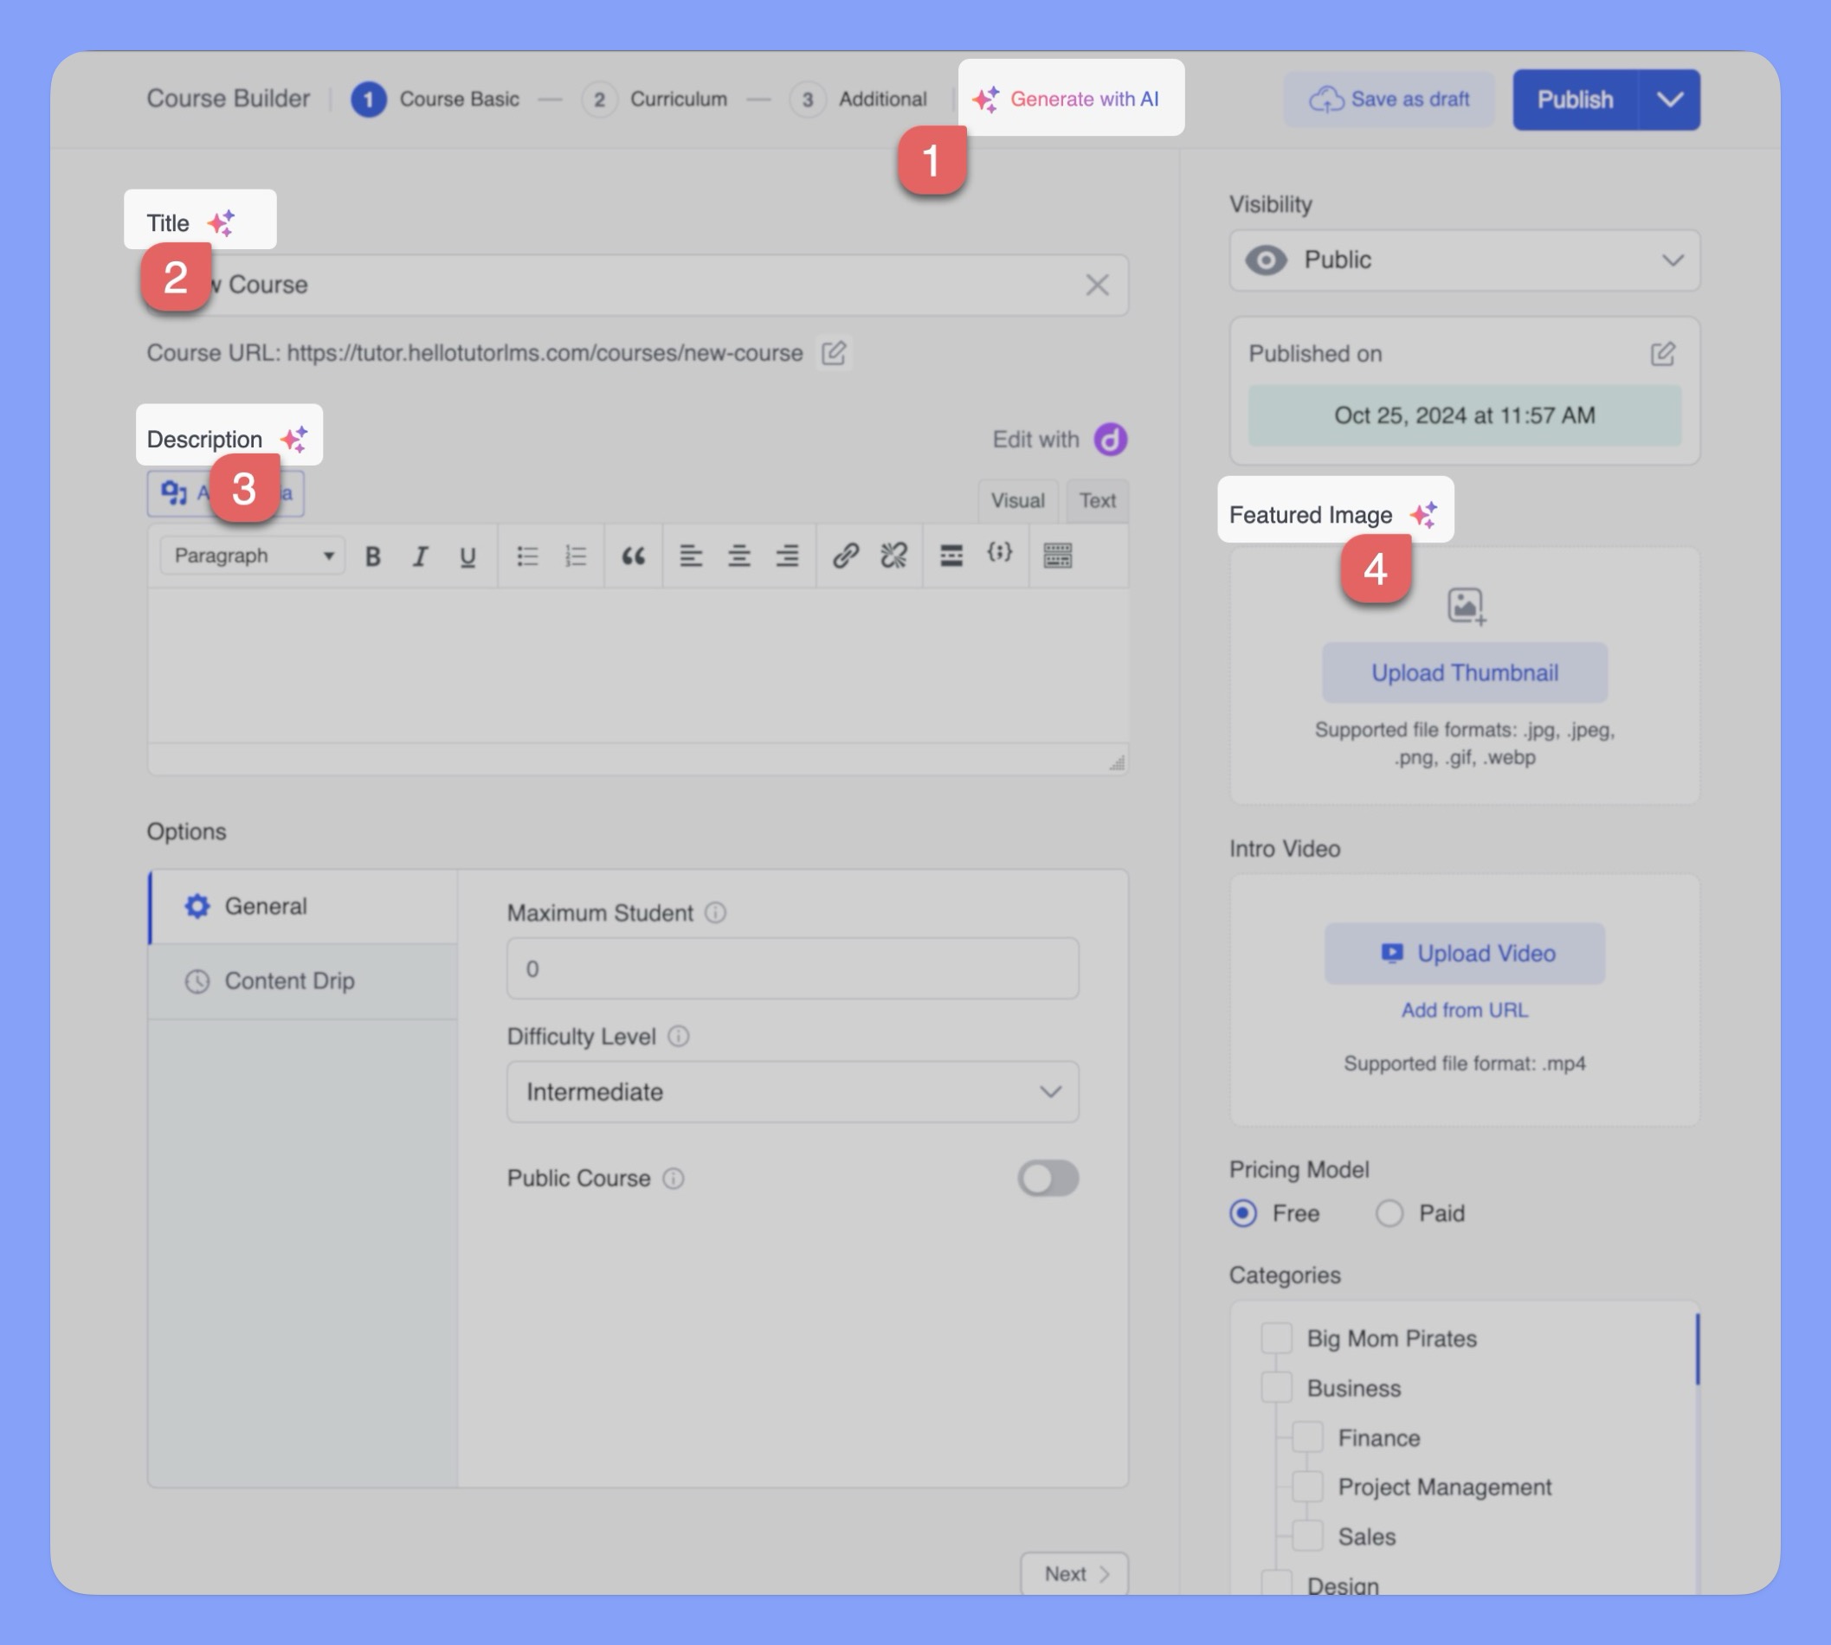1831x1645 pixels.
Task: Switch editor to Visual tab
Action: [1017, 501]
